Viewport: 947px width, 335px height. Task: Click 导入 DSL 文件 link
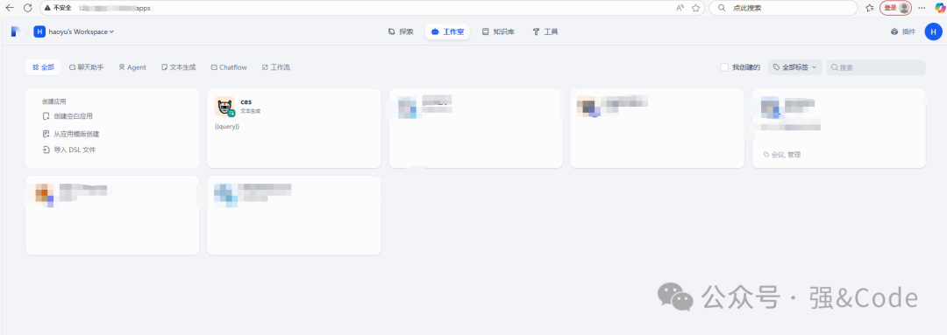[x=69, y=150]
